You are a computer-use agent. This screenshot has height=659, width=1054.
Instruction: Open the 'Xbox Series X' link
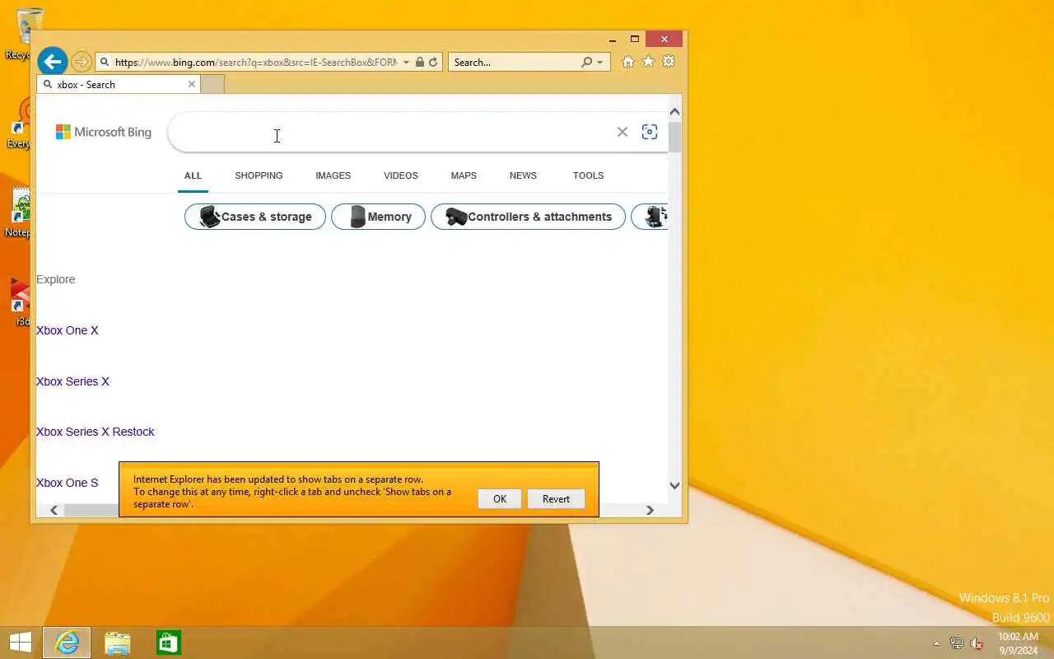tap(72, 381)
